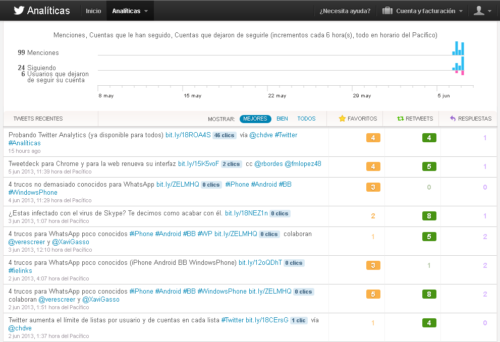Click the pink unfollow bars on chart

460,73
